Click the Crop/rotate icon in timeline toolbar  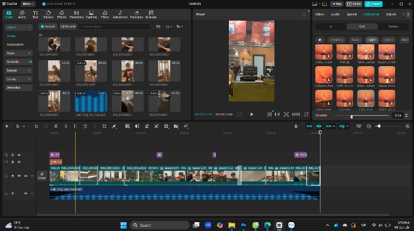click(x=104, y=126)
